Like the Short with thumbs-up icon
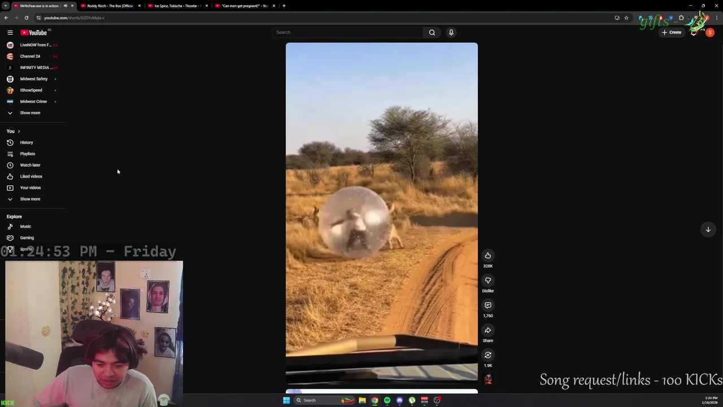723x407 pixels. click(x=488, y=256)
